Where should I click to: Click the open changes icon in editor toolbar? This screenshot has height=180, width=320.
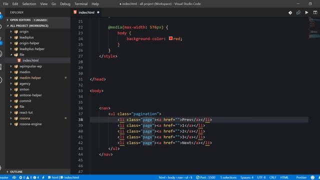tap(298, 12)
